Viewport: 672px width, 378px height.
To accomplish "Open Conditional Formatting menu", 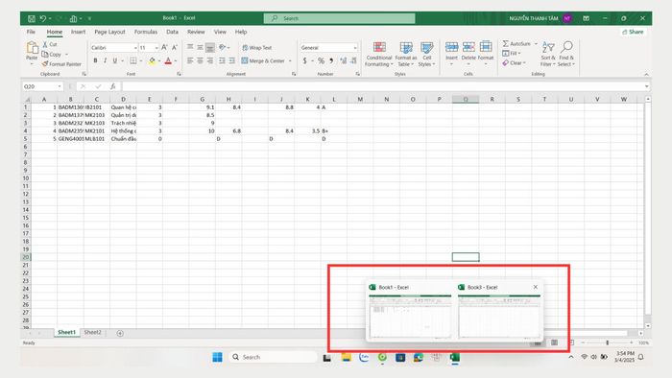I will click(379, 54).
